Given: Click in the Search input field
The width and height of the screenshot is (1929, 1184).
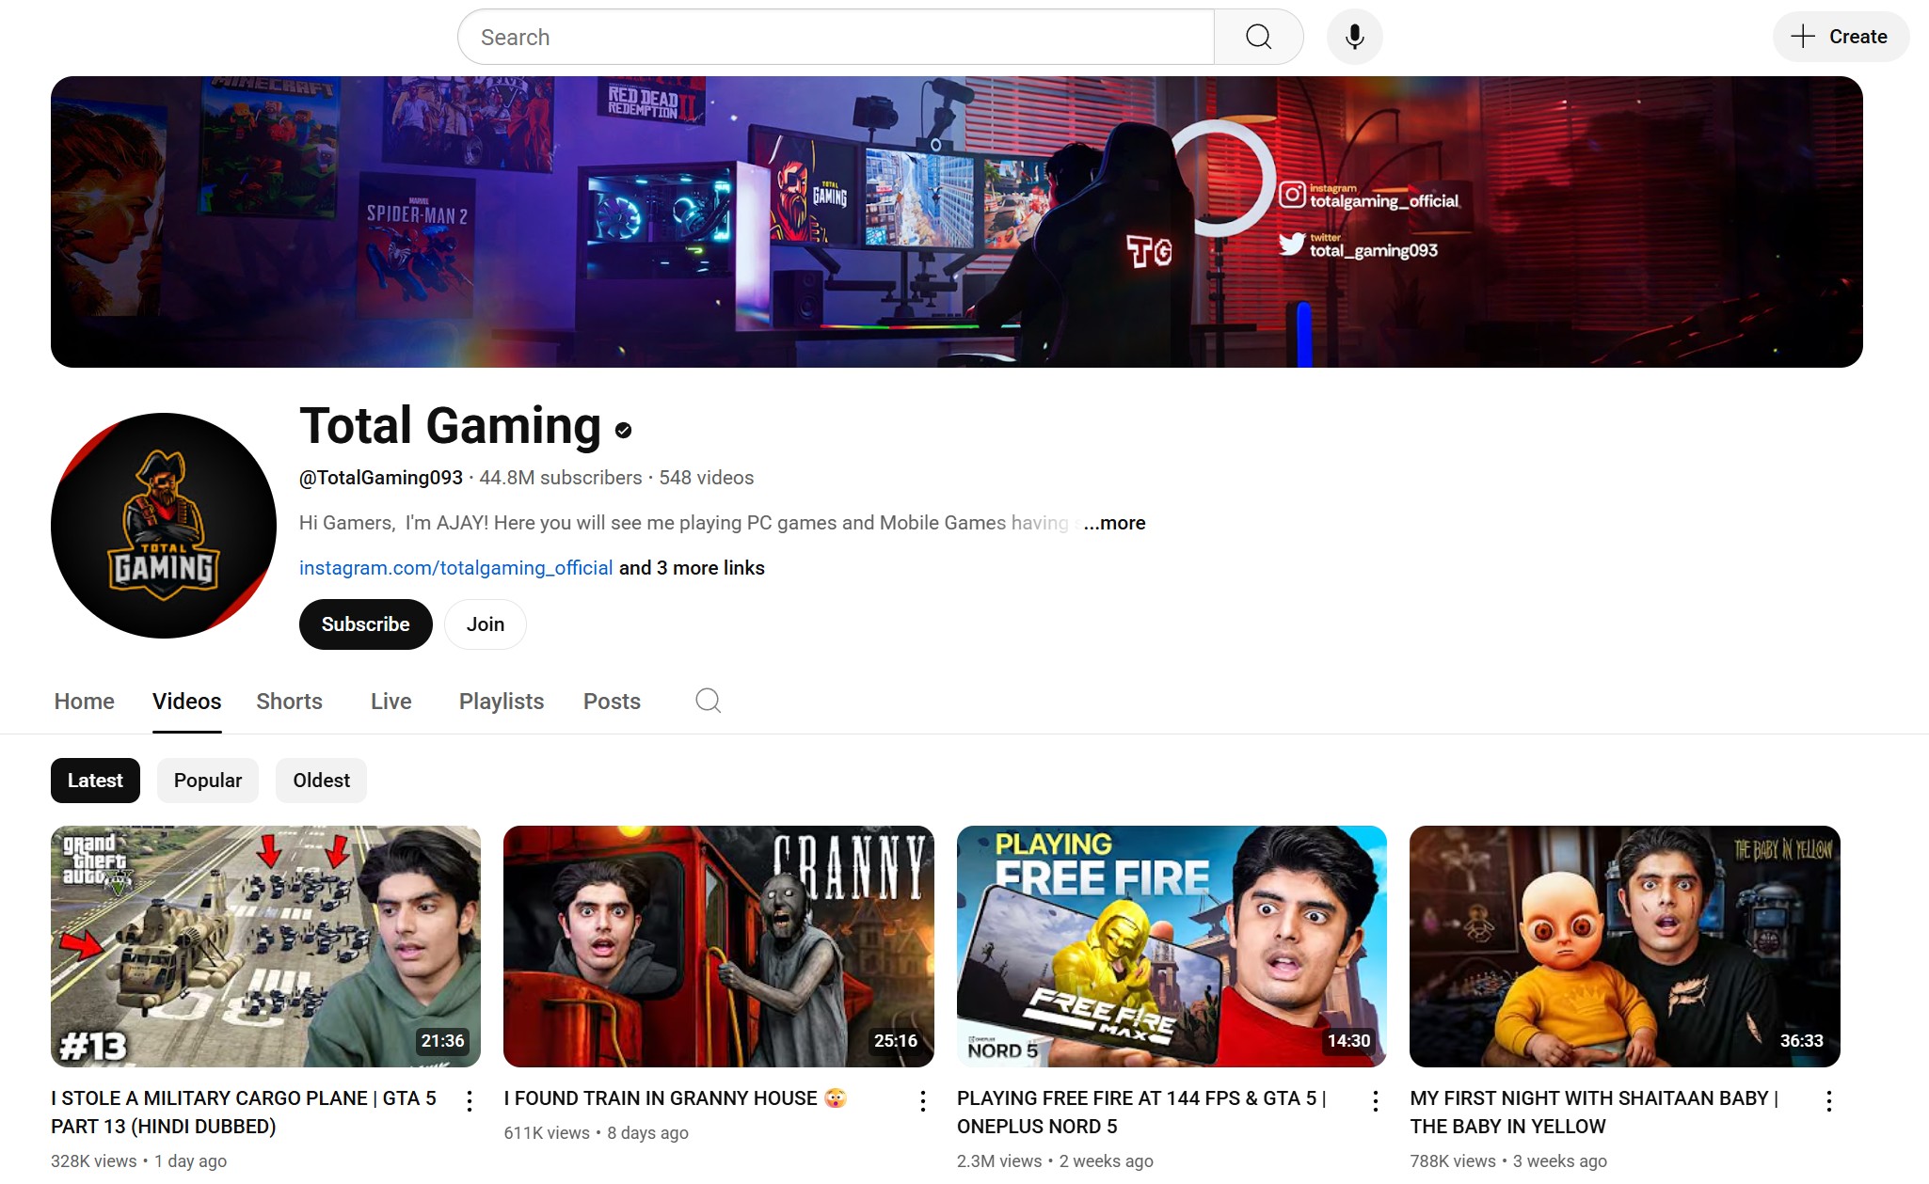Looking at the screenshot, I should point(836,37).
